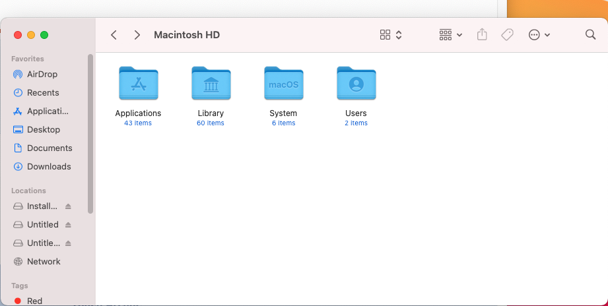Click the Library folder name label
The width and height of the screenshot is (608, 306).
click(x=211, y=113)
